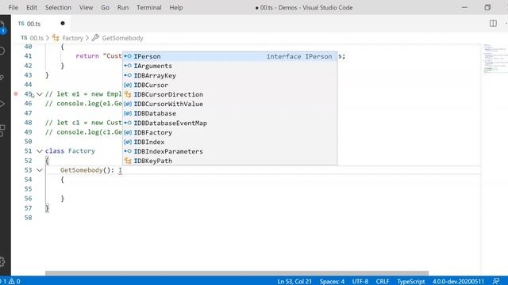Viewport: 508px width, 285px height.
Task: Click the unsaved dot on 00.ts tab
Action: tap(63, 23)
